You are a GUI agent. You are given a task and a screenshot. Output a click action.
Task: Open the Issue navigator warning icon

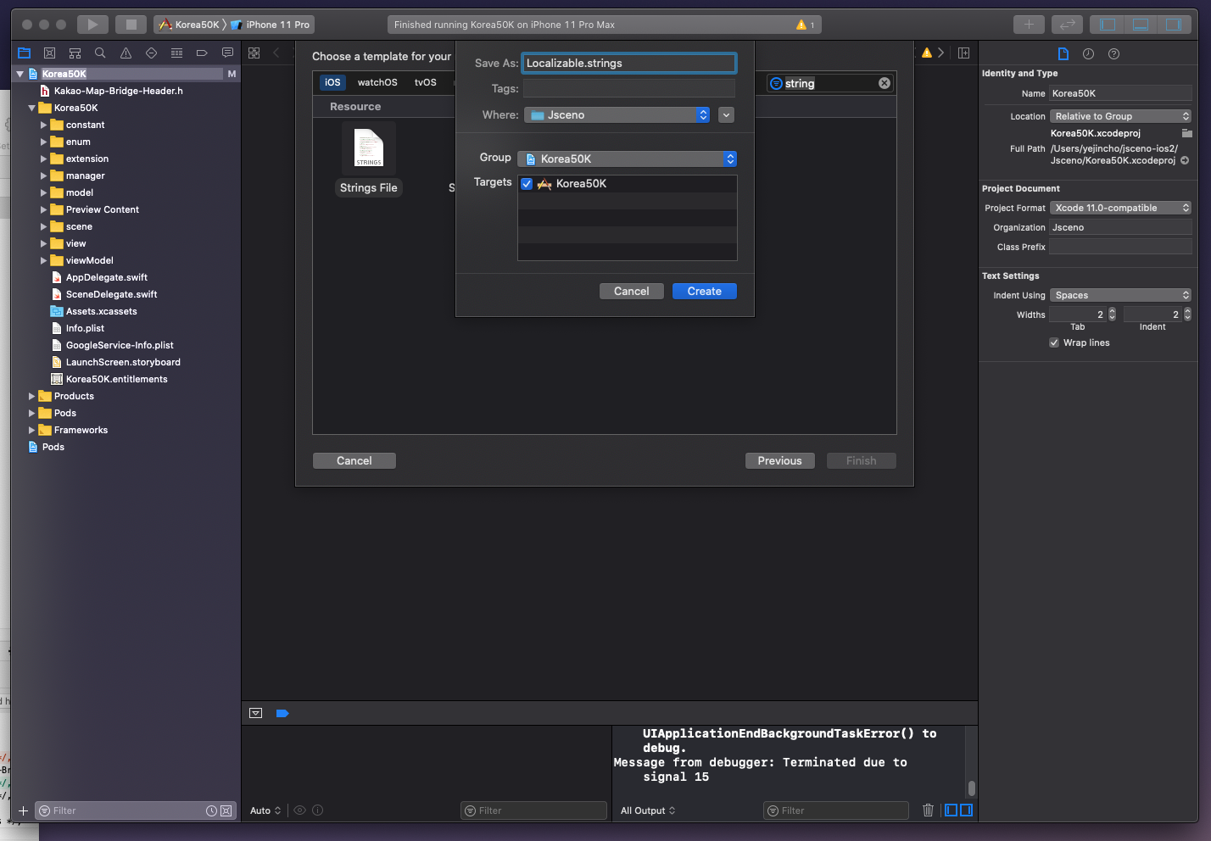tap(126, 53)
